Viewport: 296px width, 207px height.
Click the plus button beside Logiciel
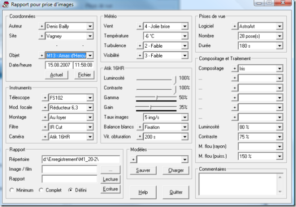click(234, 26)
